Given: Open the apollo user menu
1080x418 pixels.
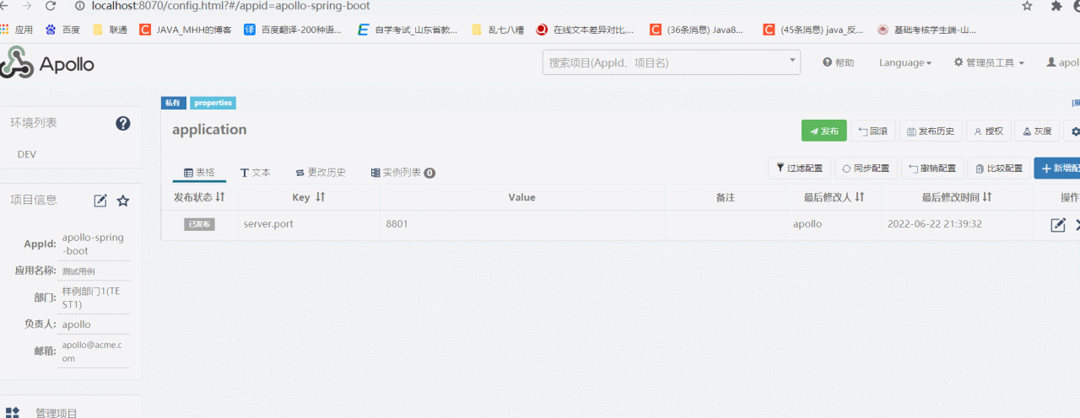Looking at the screenshot, I should pyautogui.click(x=1063, y=62).
